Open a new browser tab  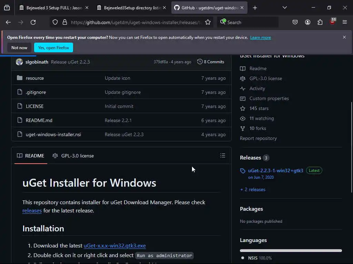point(255,8)
